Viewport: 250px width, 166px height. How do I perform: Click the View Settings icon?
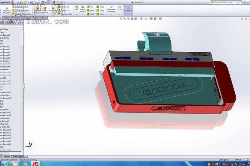point(160,19)
